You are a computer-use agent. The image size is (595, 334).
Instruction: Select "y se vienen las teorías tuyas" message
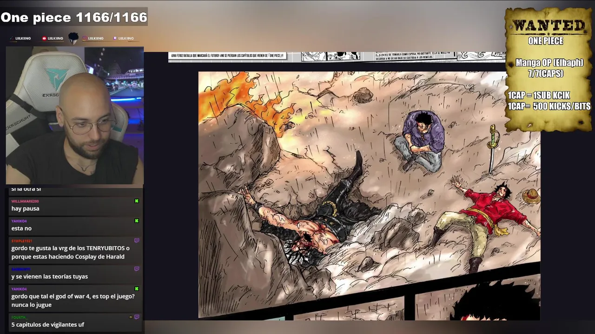50,276
